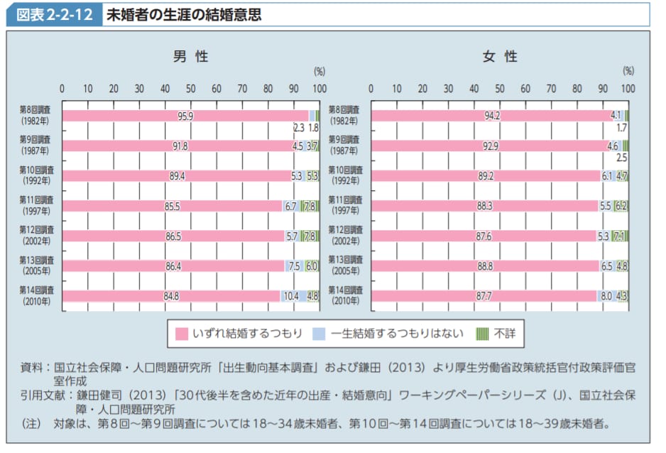
Task: Select the female chart row label 第10回調査 (1992年)
Action: tap(346, 175)
